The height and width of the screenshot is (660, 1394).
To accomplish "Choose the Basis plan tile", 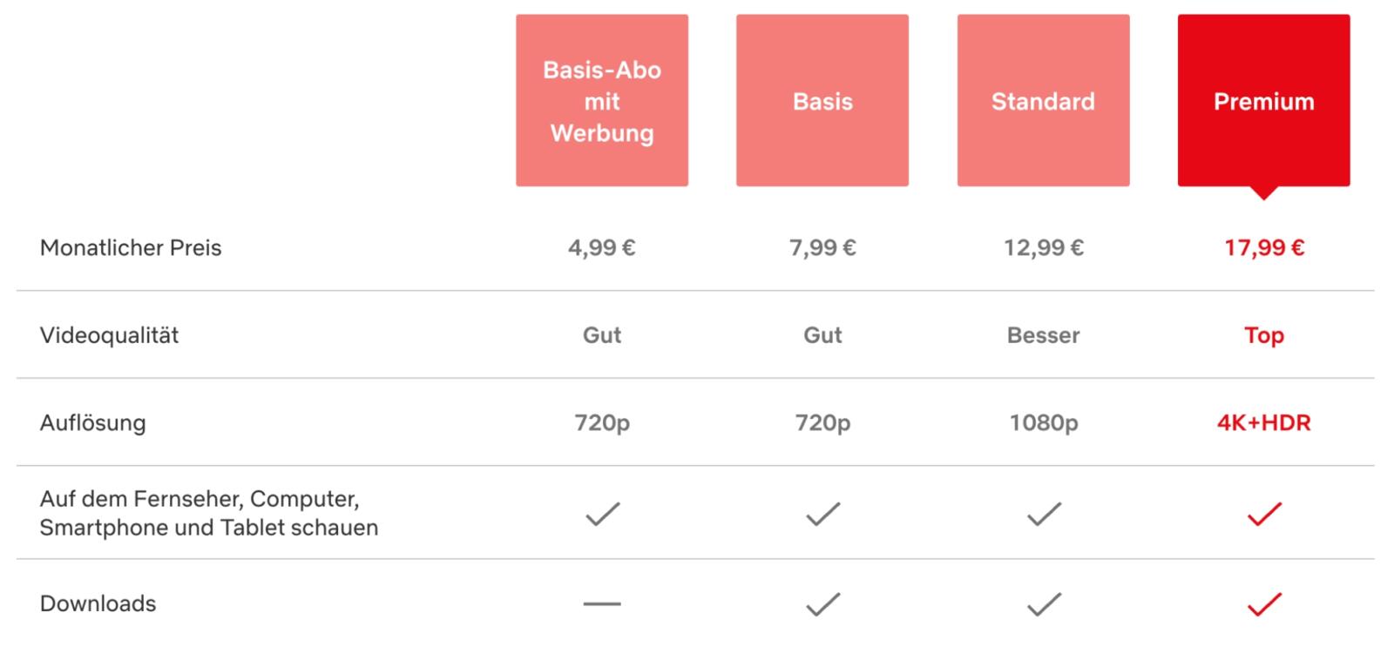I will click(x=822, y=100).
